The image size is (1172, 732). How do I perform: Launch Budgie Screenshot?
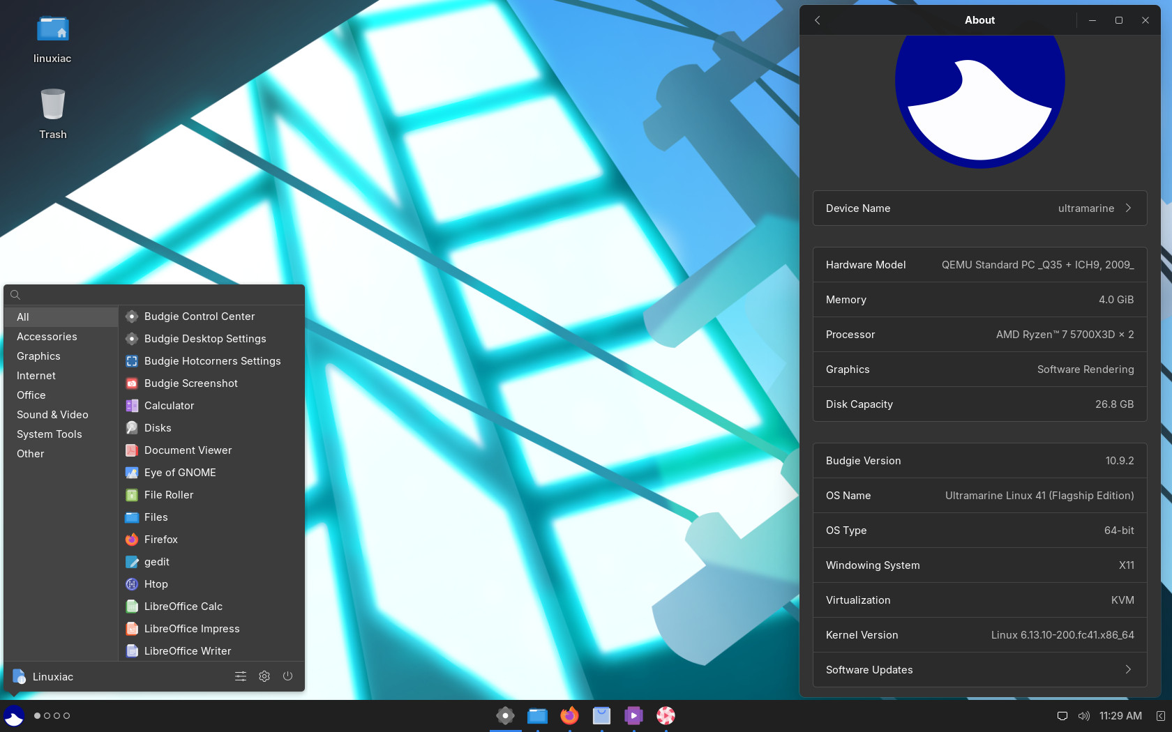[x=211, y=383]
